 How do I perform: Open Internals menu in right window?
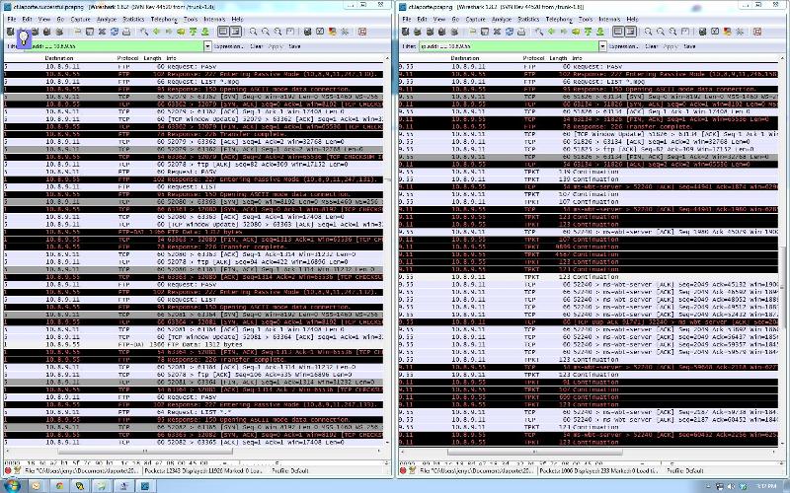coord(609,19)
